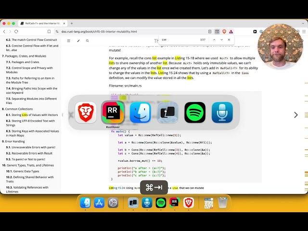
Task: Open "8.2. Storing UTF-8 Encoded Text with Strings"
Action: click(x=30, y=123)
